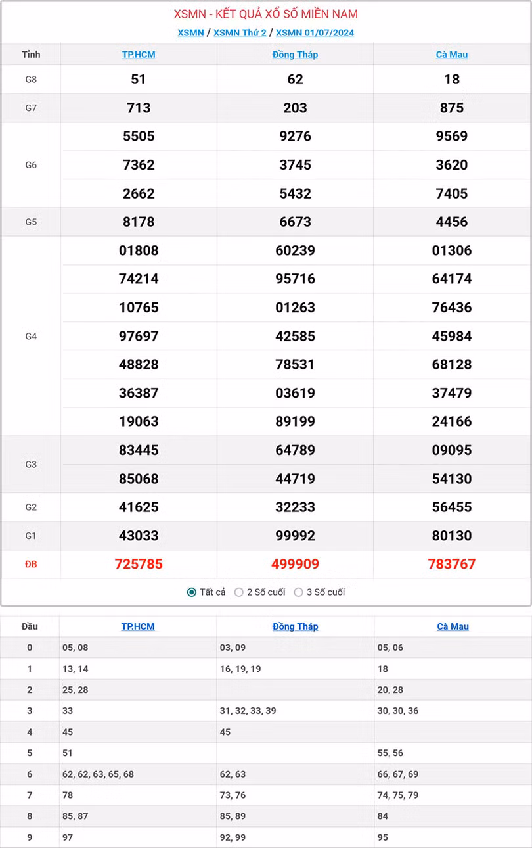Open TP.HCM link in results table header
Viewport: 532px width, 848px height.
point(139,55)
